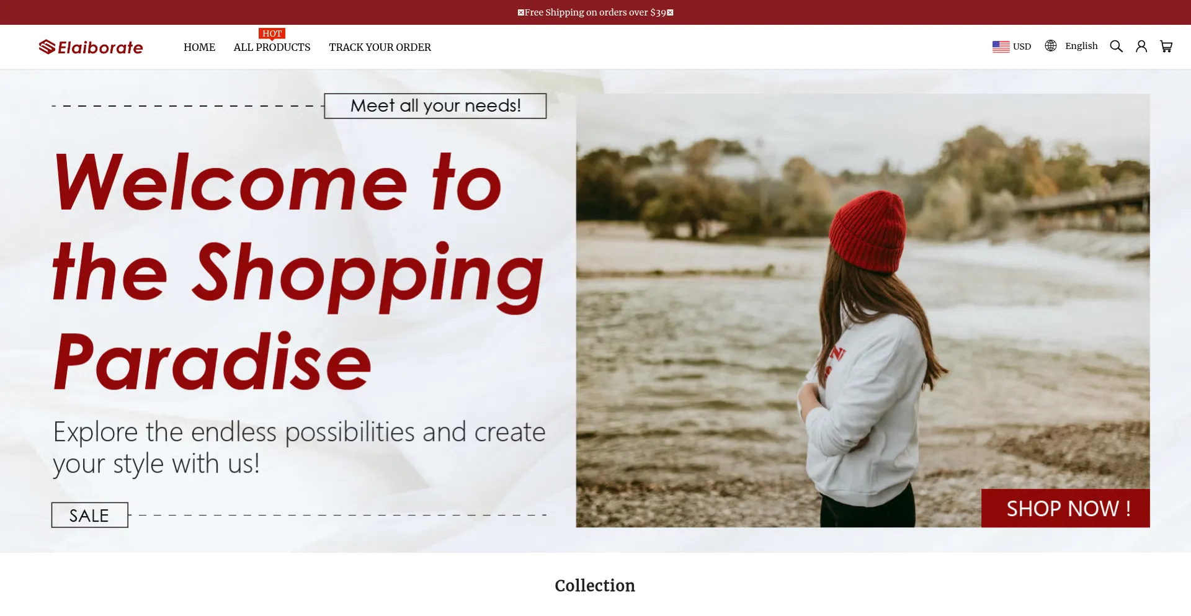Open the ALL PRODUCTS menu item
This screenshot has width=1191, height=616.
coord(272,47)
